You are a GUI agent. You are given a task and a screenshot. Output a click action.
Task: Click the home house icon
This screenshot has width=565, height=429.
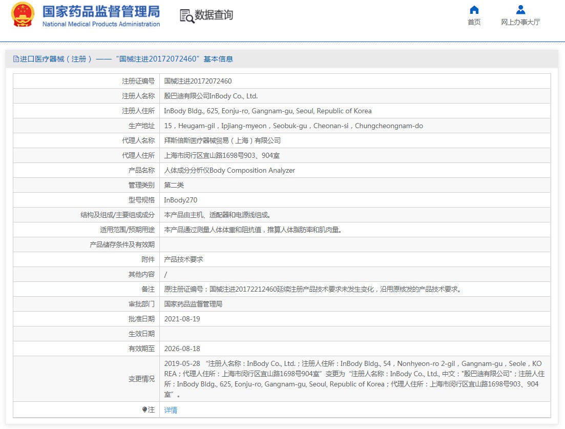click(474, 10)
